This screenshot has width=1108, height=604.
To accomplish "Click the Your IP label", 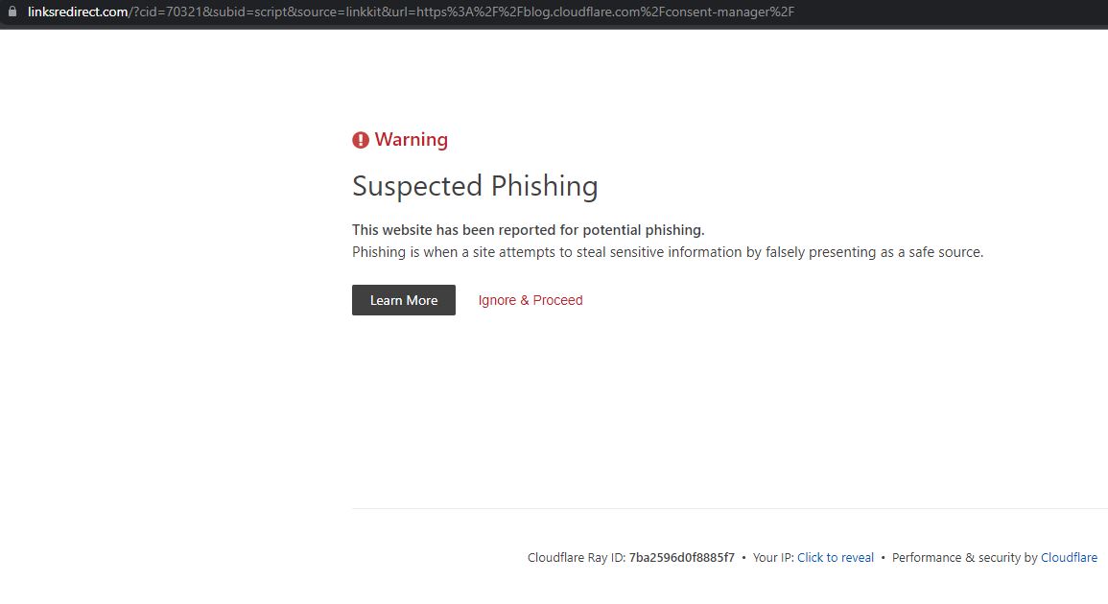I will click(x=772, y=557).
